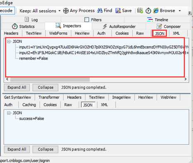Switch to the Timeline tab

click(x=158, y=19)
